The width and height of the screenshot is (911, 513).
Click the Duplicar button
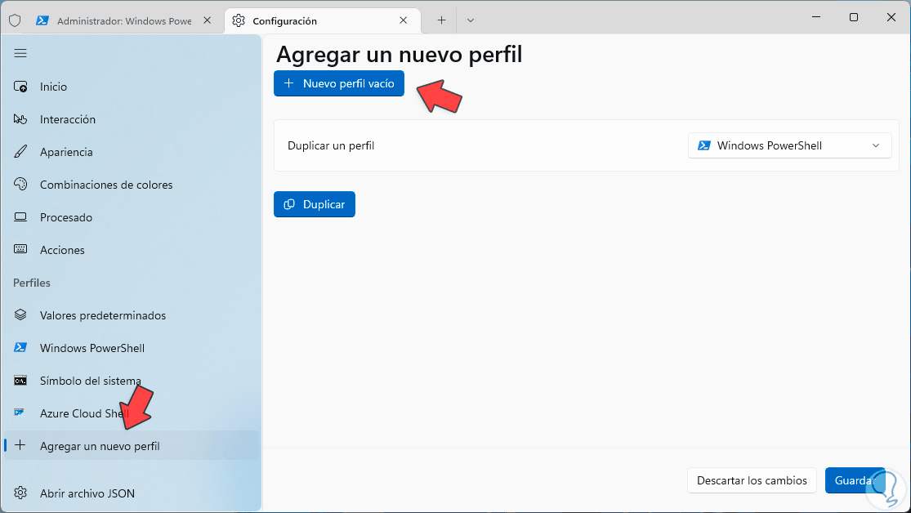(315, 204)
